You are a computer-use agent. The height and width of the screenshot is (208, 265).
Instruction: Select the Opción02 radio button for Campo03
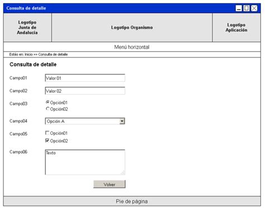[x=48, y=108]
